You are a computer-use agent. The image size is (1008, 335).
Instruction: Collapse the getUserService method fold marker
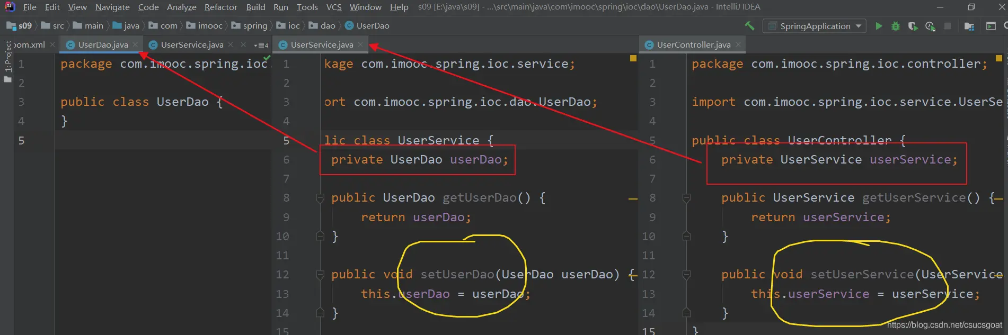click(686, 198)
